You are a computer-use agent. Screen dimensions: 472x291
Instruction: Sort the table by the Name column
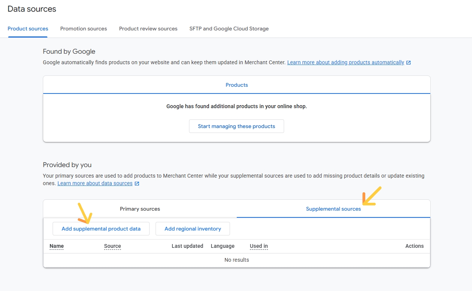[56, 246]
